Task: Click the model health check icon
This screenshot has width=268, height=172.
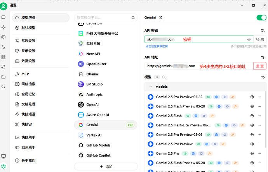Action: pos(263,77)
